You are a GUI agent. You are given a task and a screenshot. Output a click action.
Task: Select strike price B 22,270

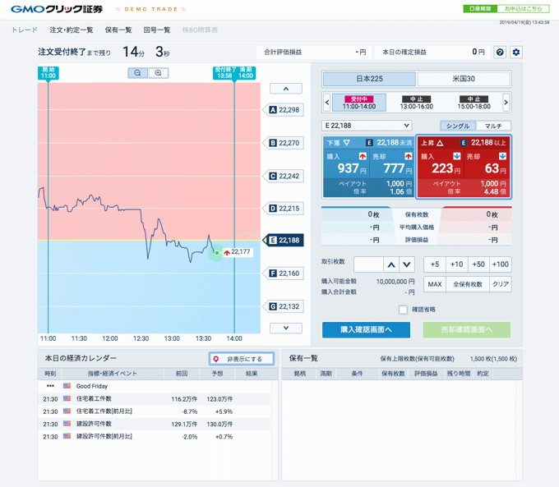[285, 143]
